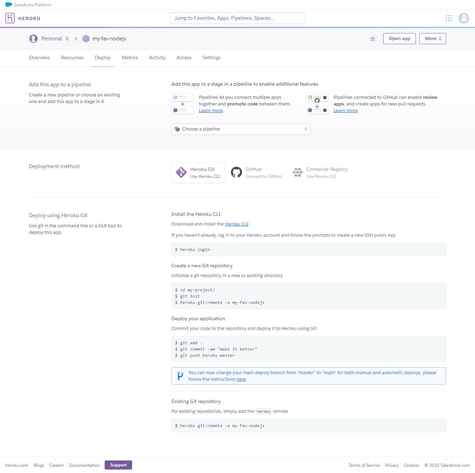
Task: Click the Heroku logo icon
Action: tap(10, 18)
